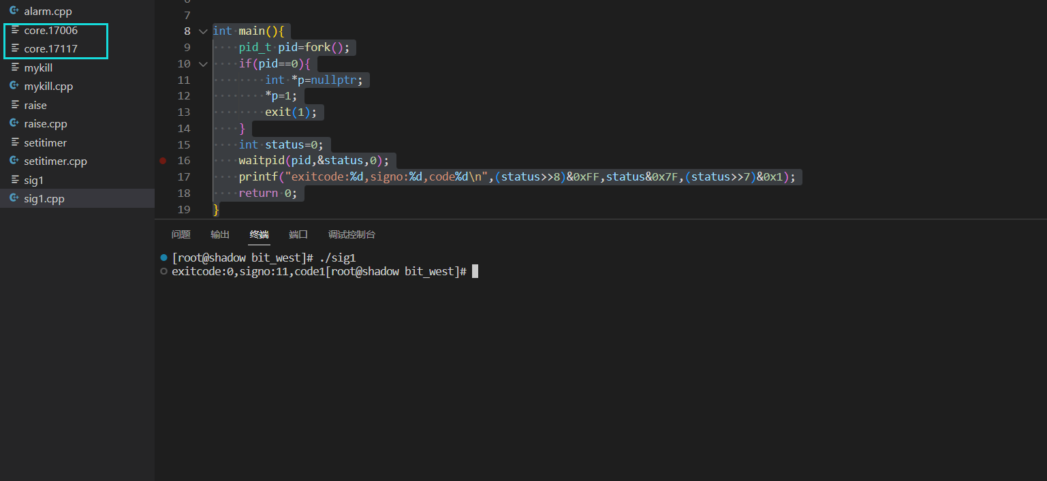The width and height of the screenshot is (1047, 481).
Task: Click the './sig1' command in terminal
Action: click(x=337, y=258)
